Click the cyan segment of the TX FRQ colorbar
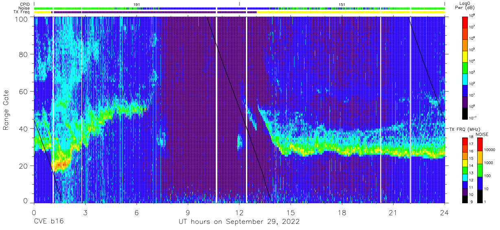Viewport: 500px width, 230px height. coord(465,177)
